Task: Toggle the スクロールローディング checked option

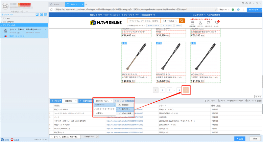Action: tap(105, 109)
